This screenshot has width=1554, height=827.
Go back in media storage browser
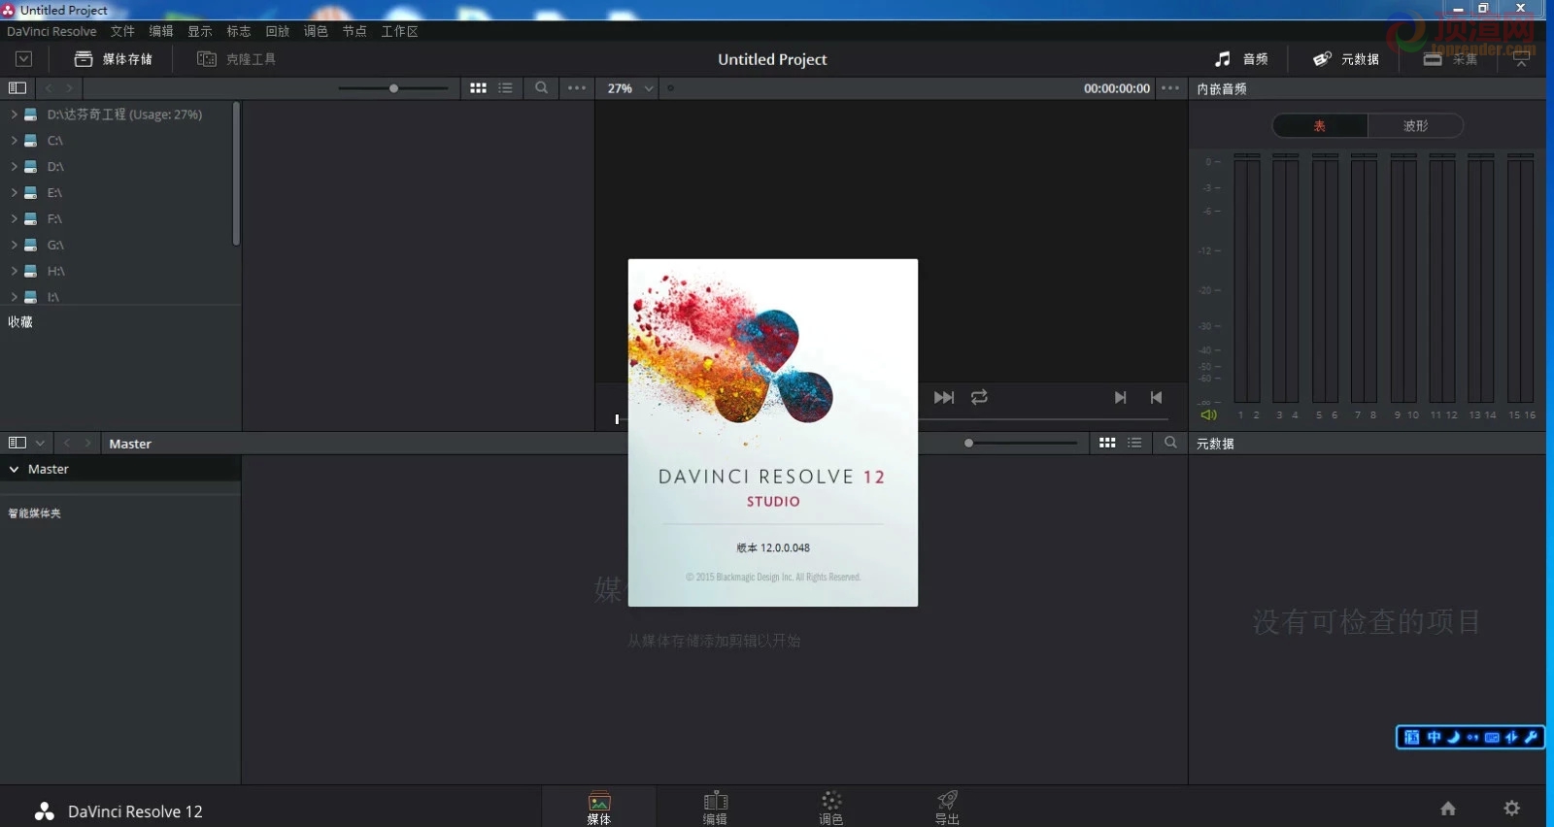49,87
